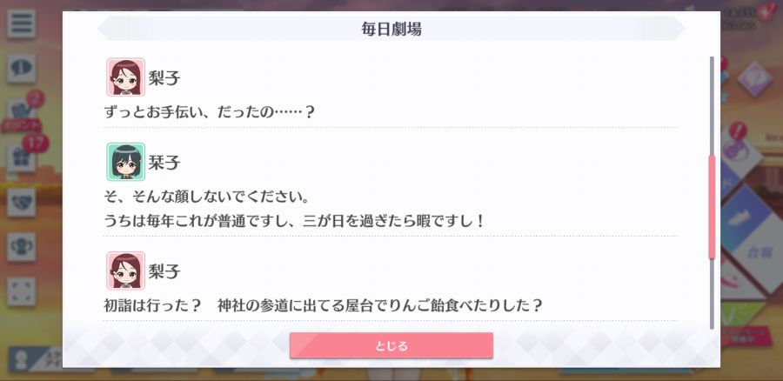Tap the handshake friends icon

[x=21, y=203]
